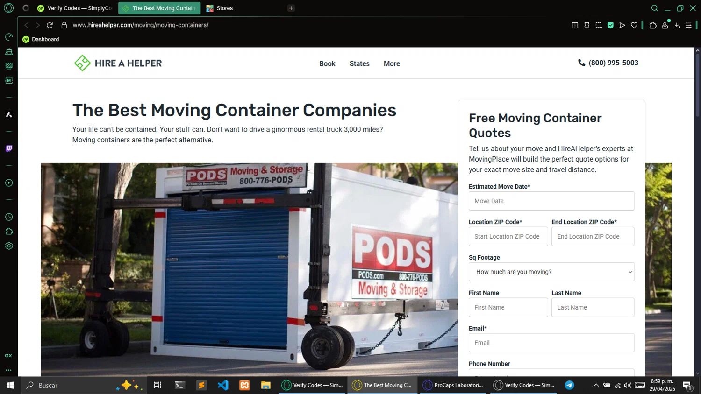The width and height of the screenshot is (701, 394).
Task: Click the Email input field
Action: (551, 343)
